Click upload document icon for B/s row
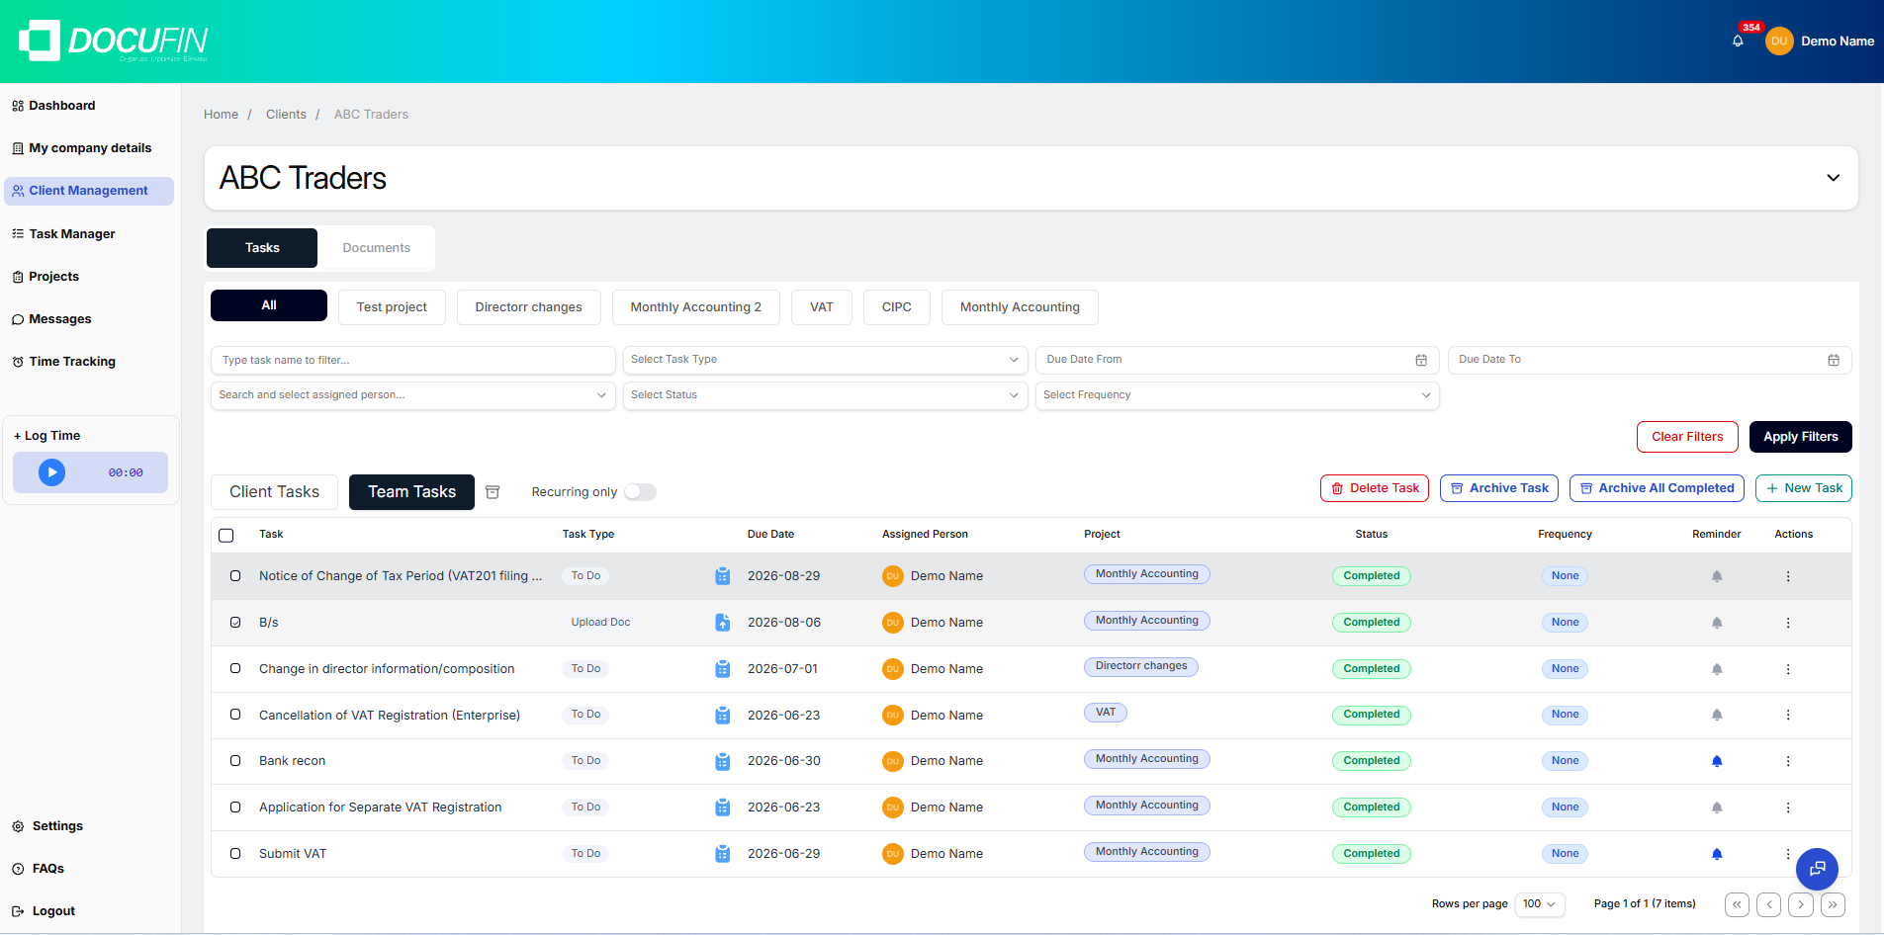1884x935 pixels. coord(723,623)
